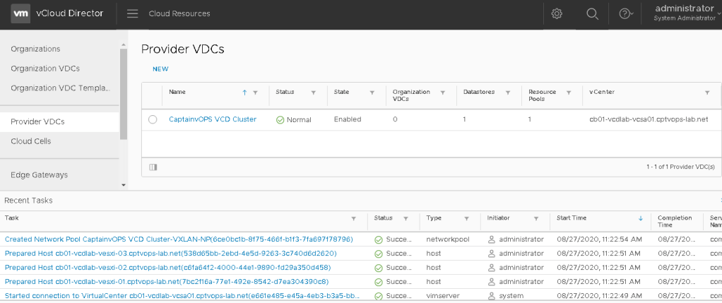The width and height of the screenshot is (722, 303).
Task: Open the settings gear icon in header
Action: pyautogui.click(x=557, y=14)
